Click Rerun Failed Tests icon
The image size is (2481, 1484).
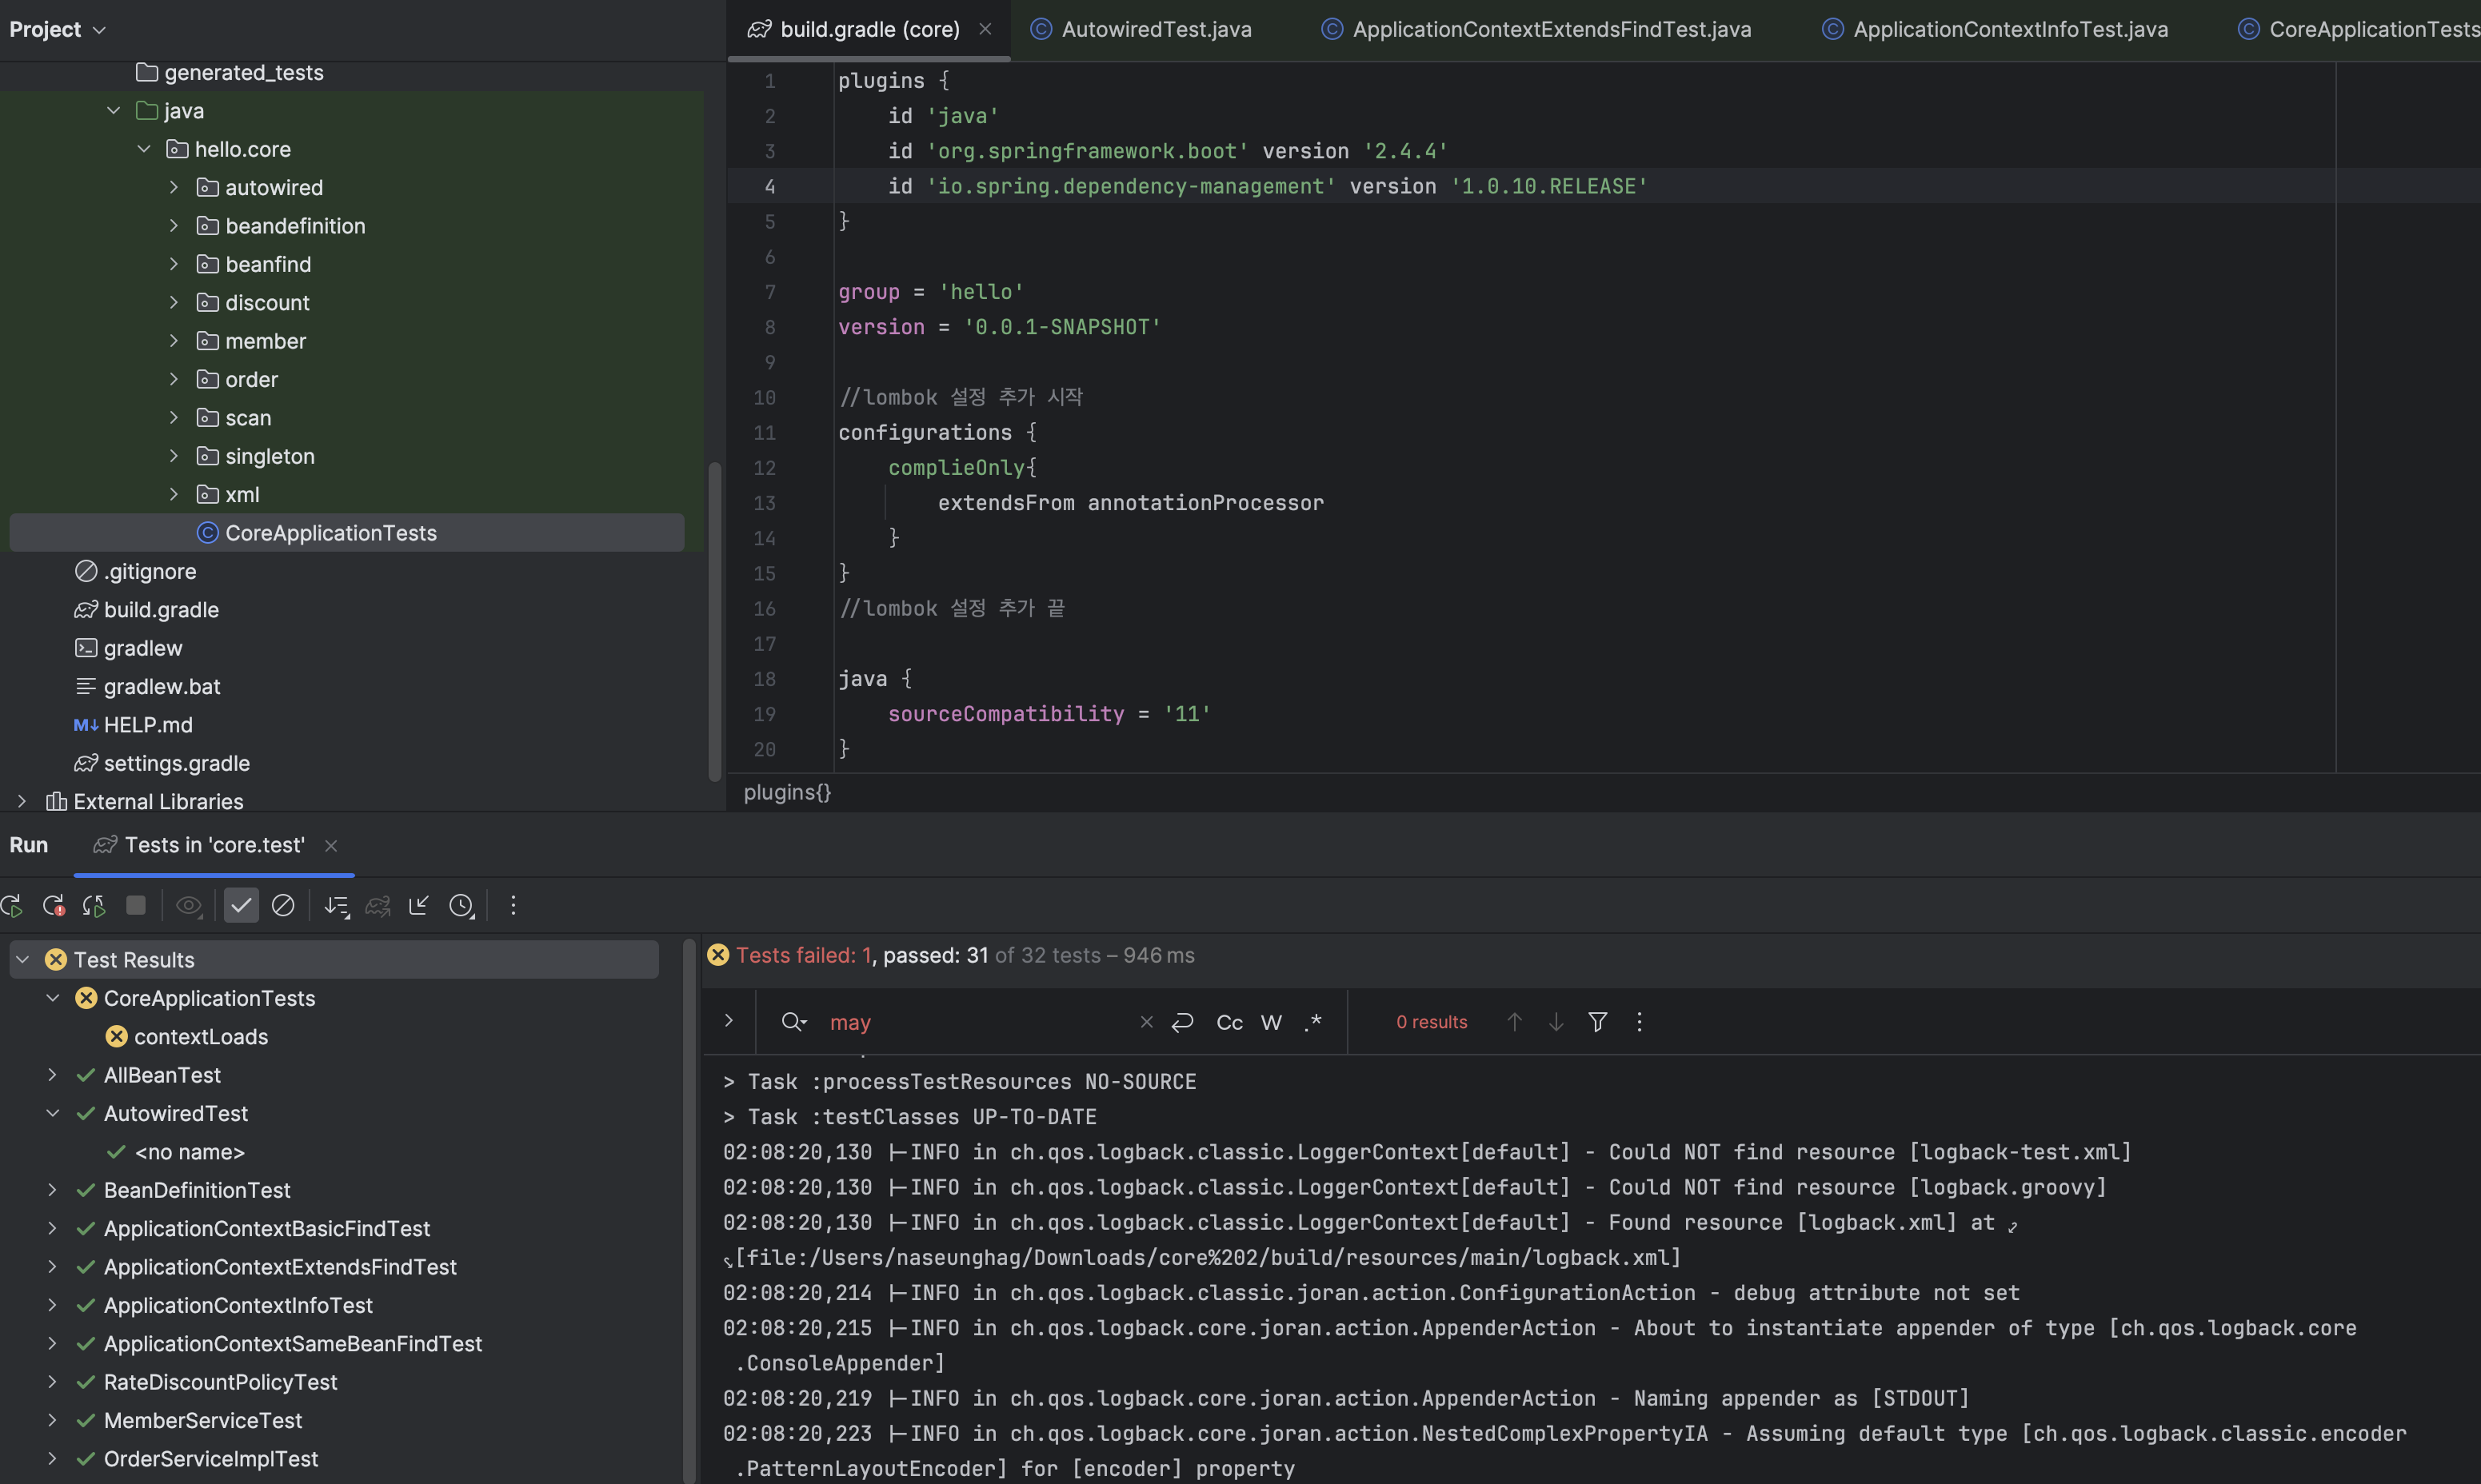(x=54, y=906)
